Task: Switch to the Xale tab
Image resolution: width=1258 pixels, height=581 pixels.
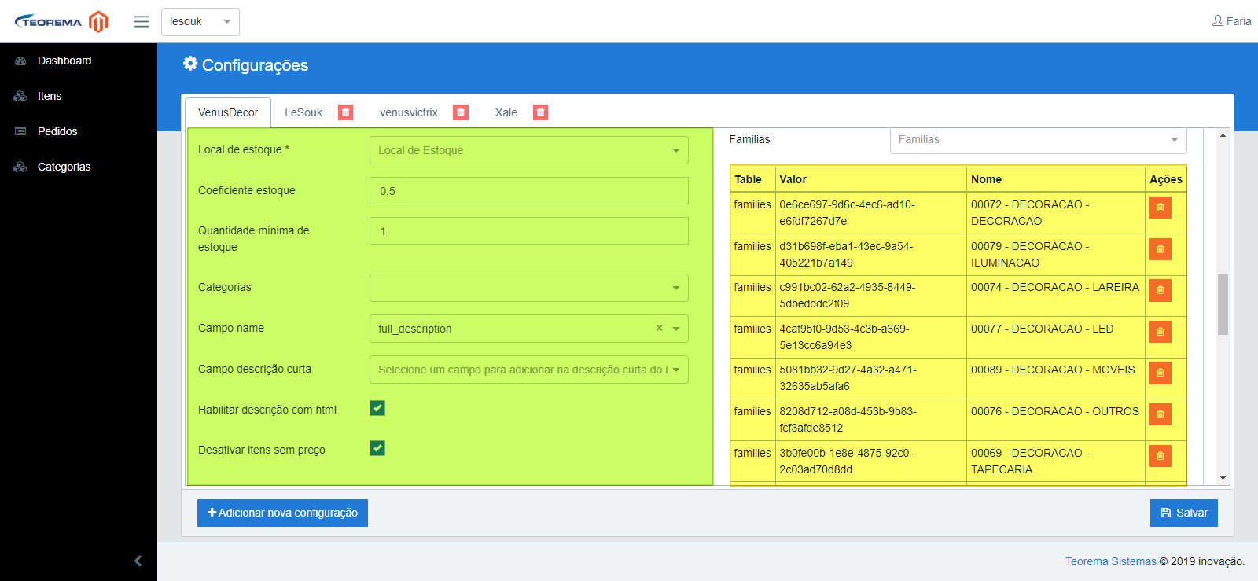Action: click(x=506, y=112)
